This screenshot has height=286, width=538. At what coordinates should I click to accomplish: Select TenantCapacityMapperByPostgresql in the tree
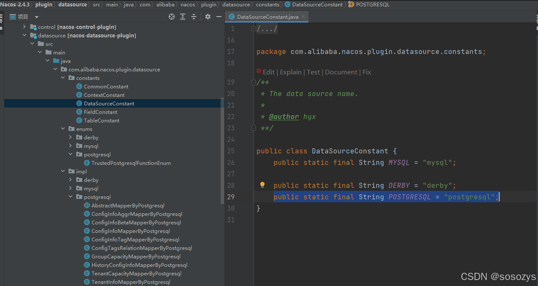pos(136,273)
